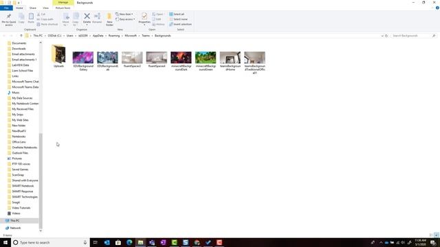Select This PC in navigation pane
The image size is (440, 247).
click(14, 221)
